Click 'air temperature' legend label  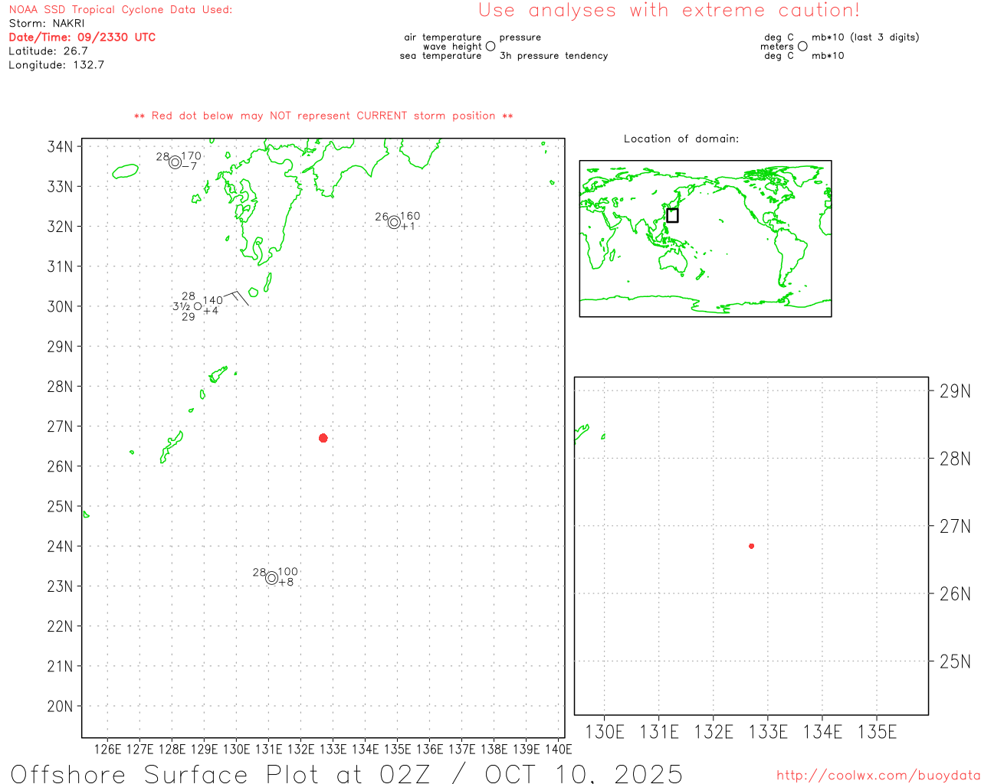point(443,37)
